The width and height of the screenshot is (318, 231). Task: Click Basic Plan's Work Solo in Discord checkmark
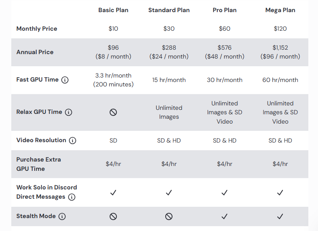pyautogui.click(x=113, y=193)
